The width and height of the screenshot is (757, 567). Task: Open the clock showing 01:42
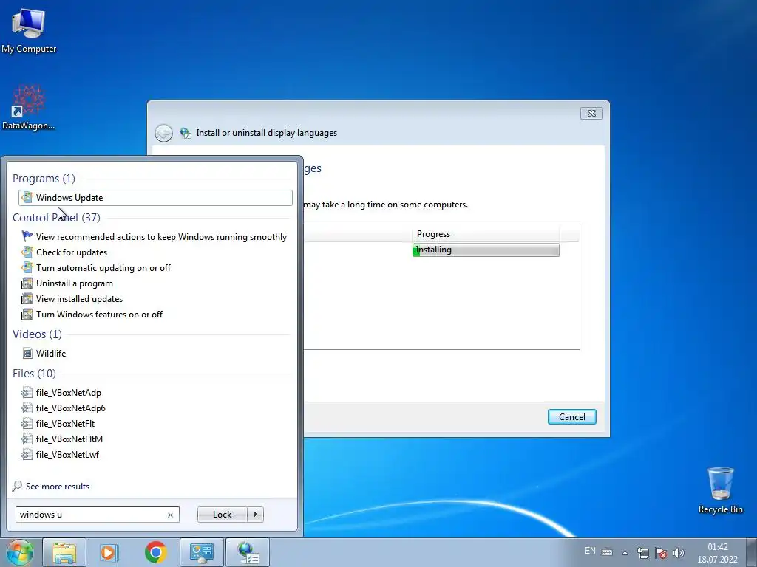(717, 553)
